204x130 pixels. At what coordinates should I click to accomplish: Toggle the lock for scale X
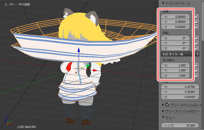pyautogui.click(x=196, y=65)
